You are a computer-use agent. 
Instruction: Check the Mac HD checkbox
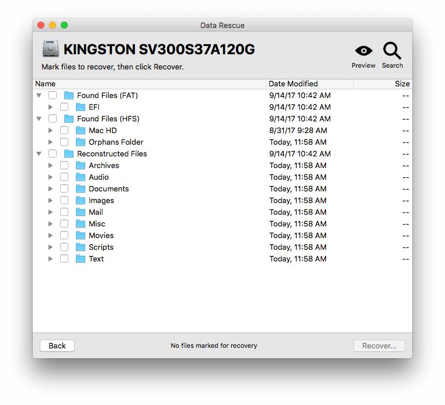pyautogui.click(x=64, y=131)
